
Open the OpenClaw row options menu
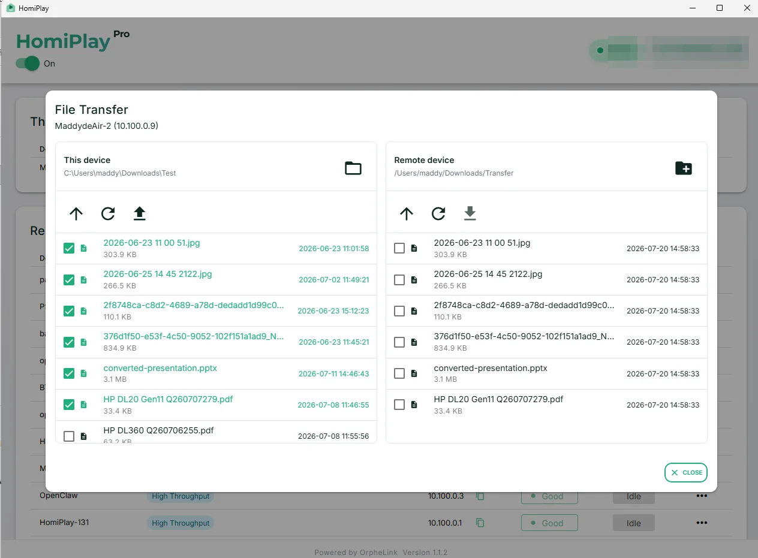click(x=702, y=496)
